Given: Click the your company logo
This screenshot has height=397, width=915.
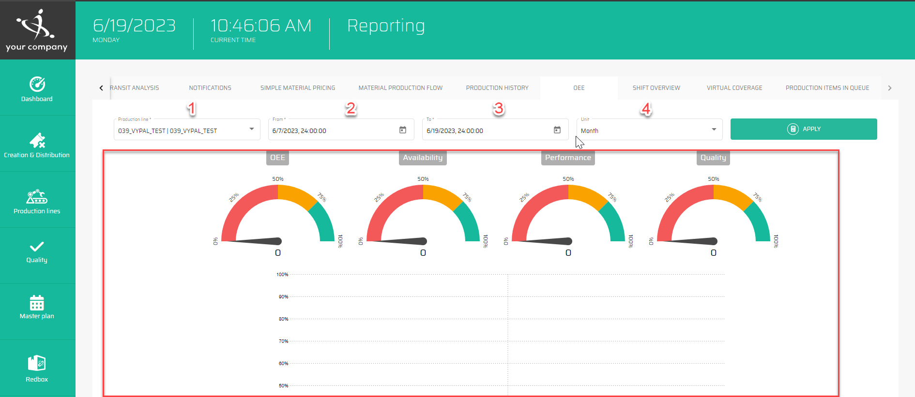Looking at the screenshot, I should click(37, 30).
